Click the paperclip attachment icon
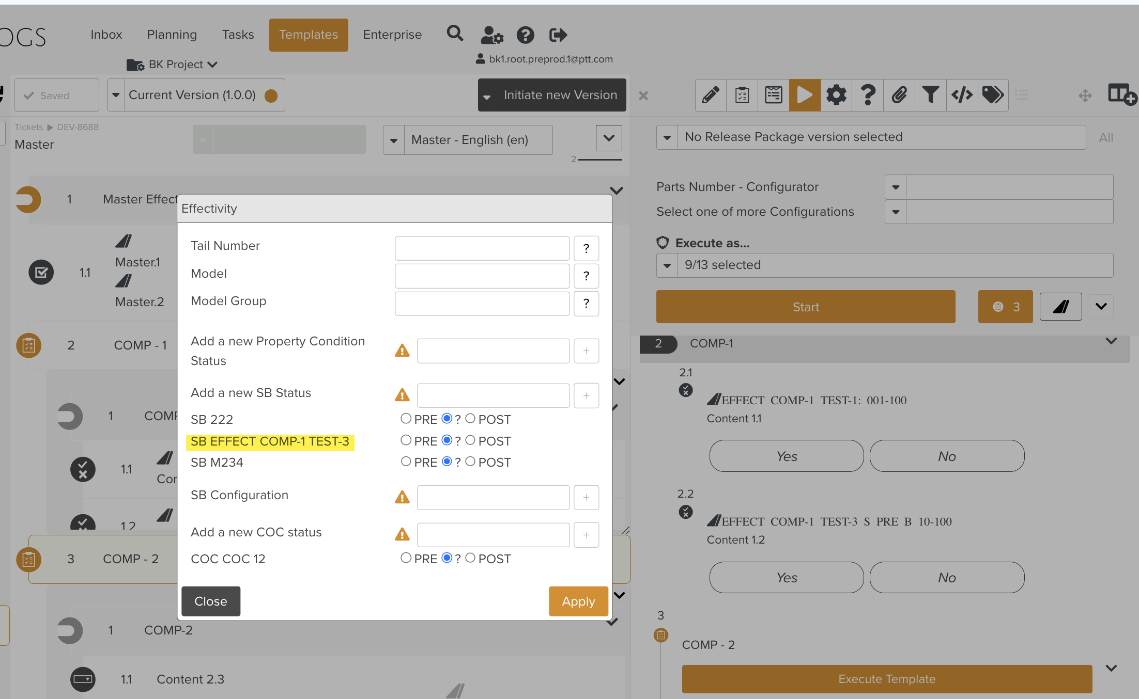The image size is (1139, 699). (x=899, y=95)
